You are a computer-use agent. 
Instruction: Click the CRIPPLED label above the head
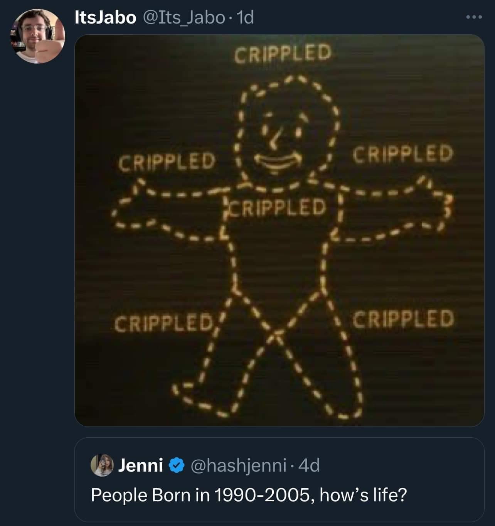pos(283,53)
